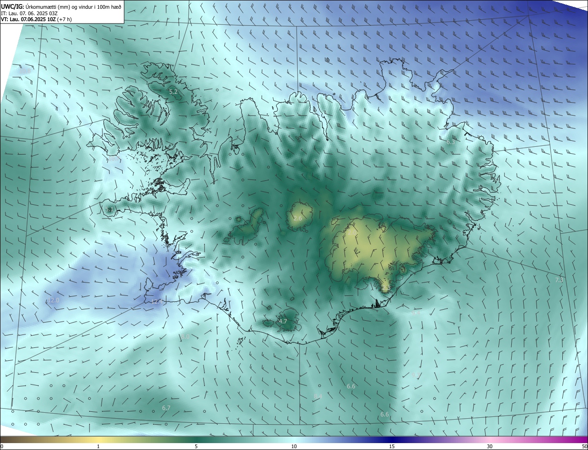Viewport: 588px width, 450px height.
Task: Click the 0 tick on the colour scale
Action: [2, 446]
